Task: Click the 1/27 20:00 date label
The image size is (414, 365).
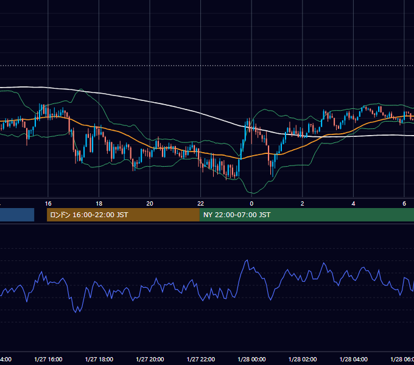Action: point(150,360)
